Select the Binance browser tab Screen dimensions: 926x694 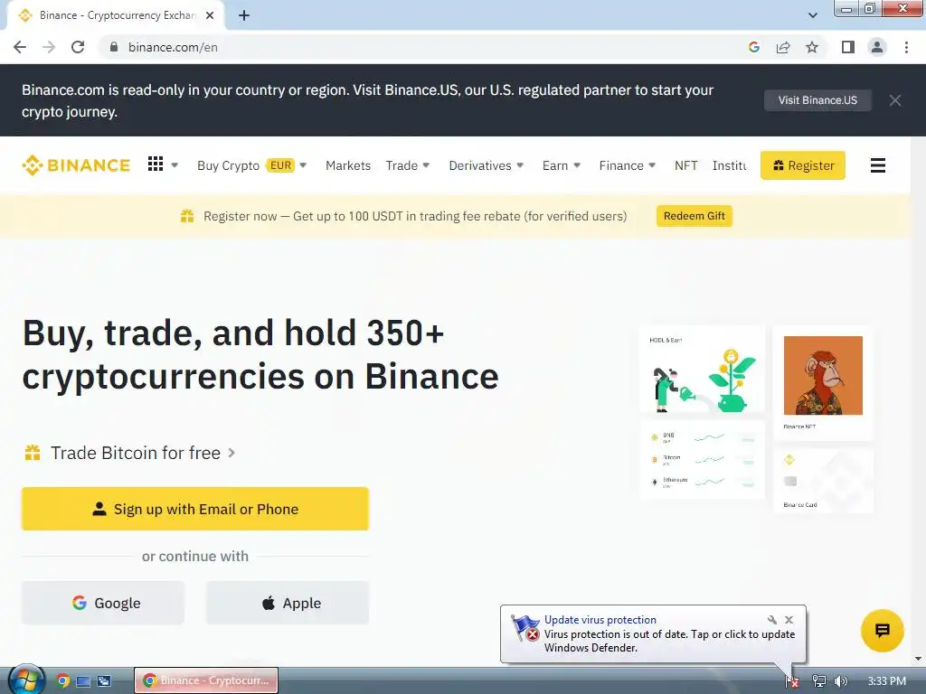116,16
